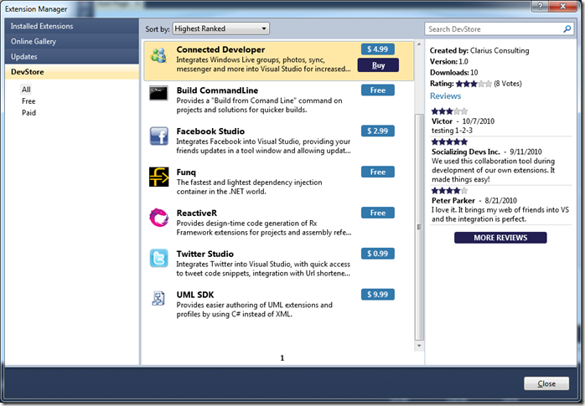Click the Twitter Studio bird icon
Viewport: 585px width, 406px height.
coord(159,258)
